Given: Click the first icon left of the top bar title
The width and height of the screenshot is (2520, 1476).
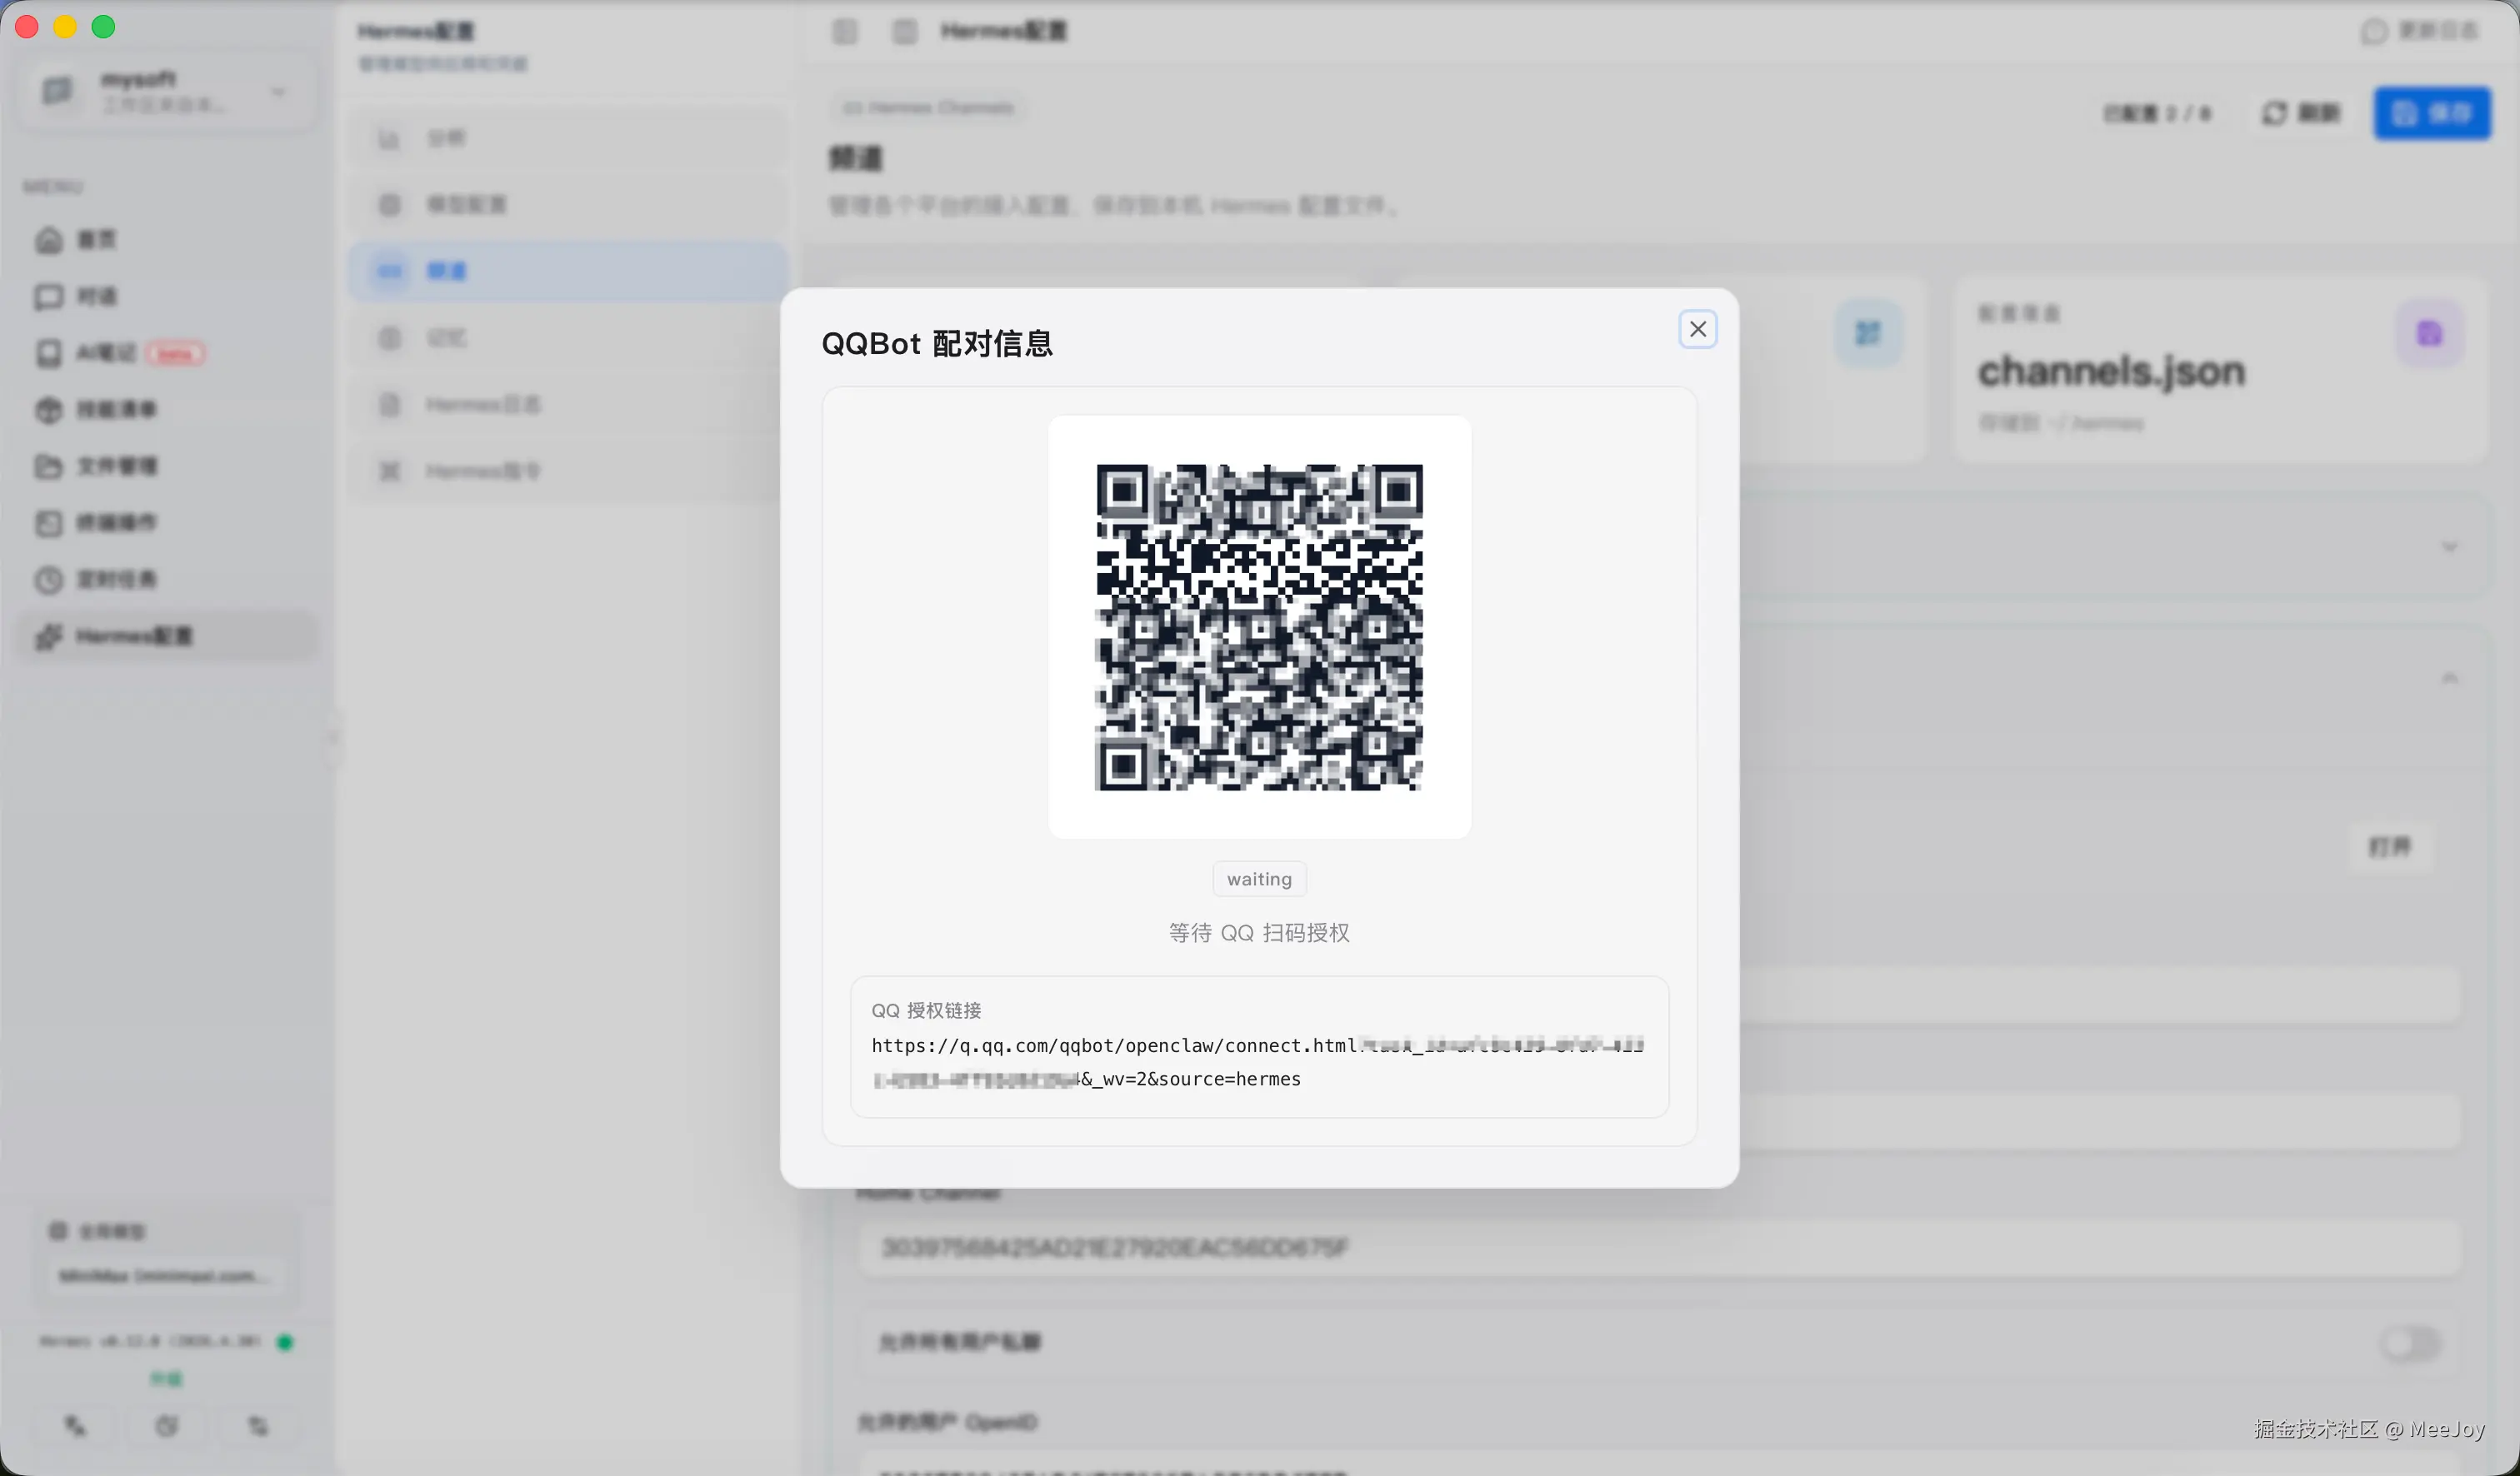Looking at the screenshot, I should pyautogui.click(x=845, y=32).
